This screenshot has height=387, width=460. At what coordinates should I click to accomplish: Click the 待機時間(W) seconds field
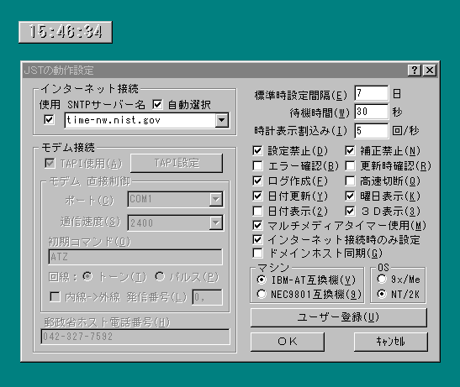pos(372,112)
